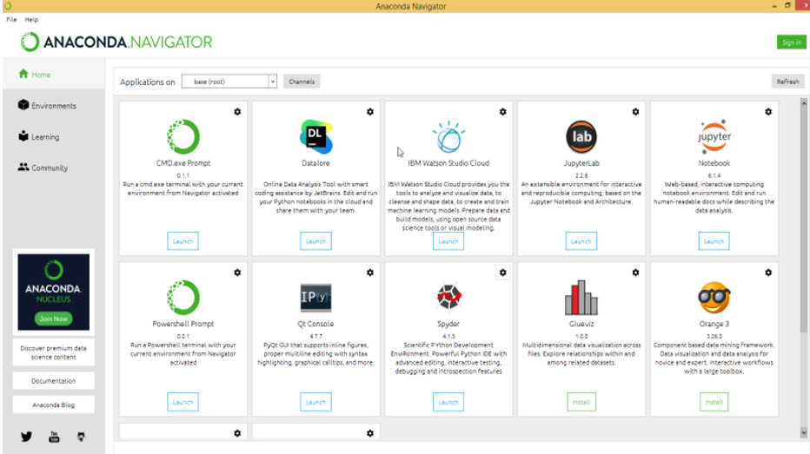
Task: Click Discover premium data science content
Action: click(54, 352)
